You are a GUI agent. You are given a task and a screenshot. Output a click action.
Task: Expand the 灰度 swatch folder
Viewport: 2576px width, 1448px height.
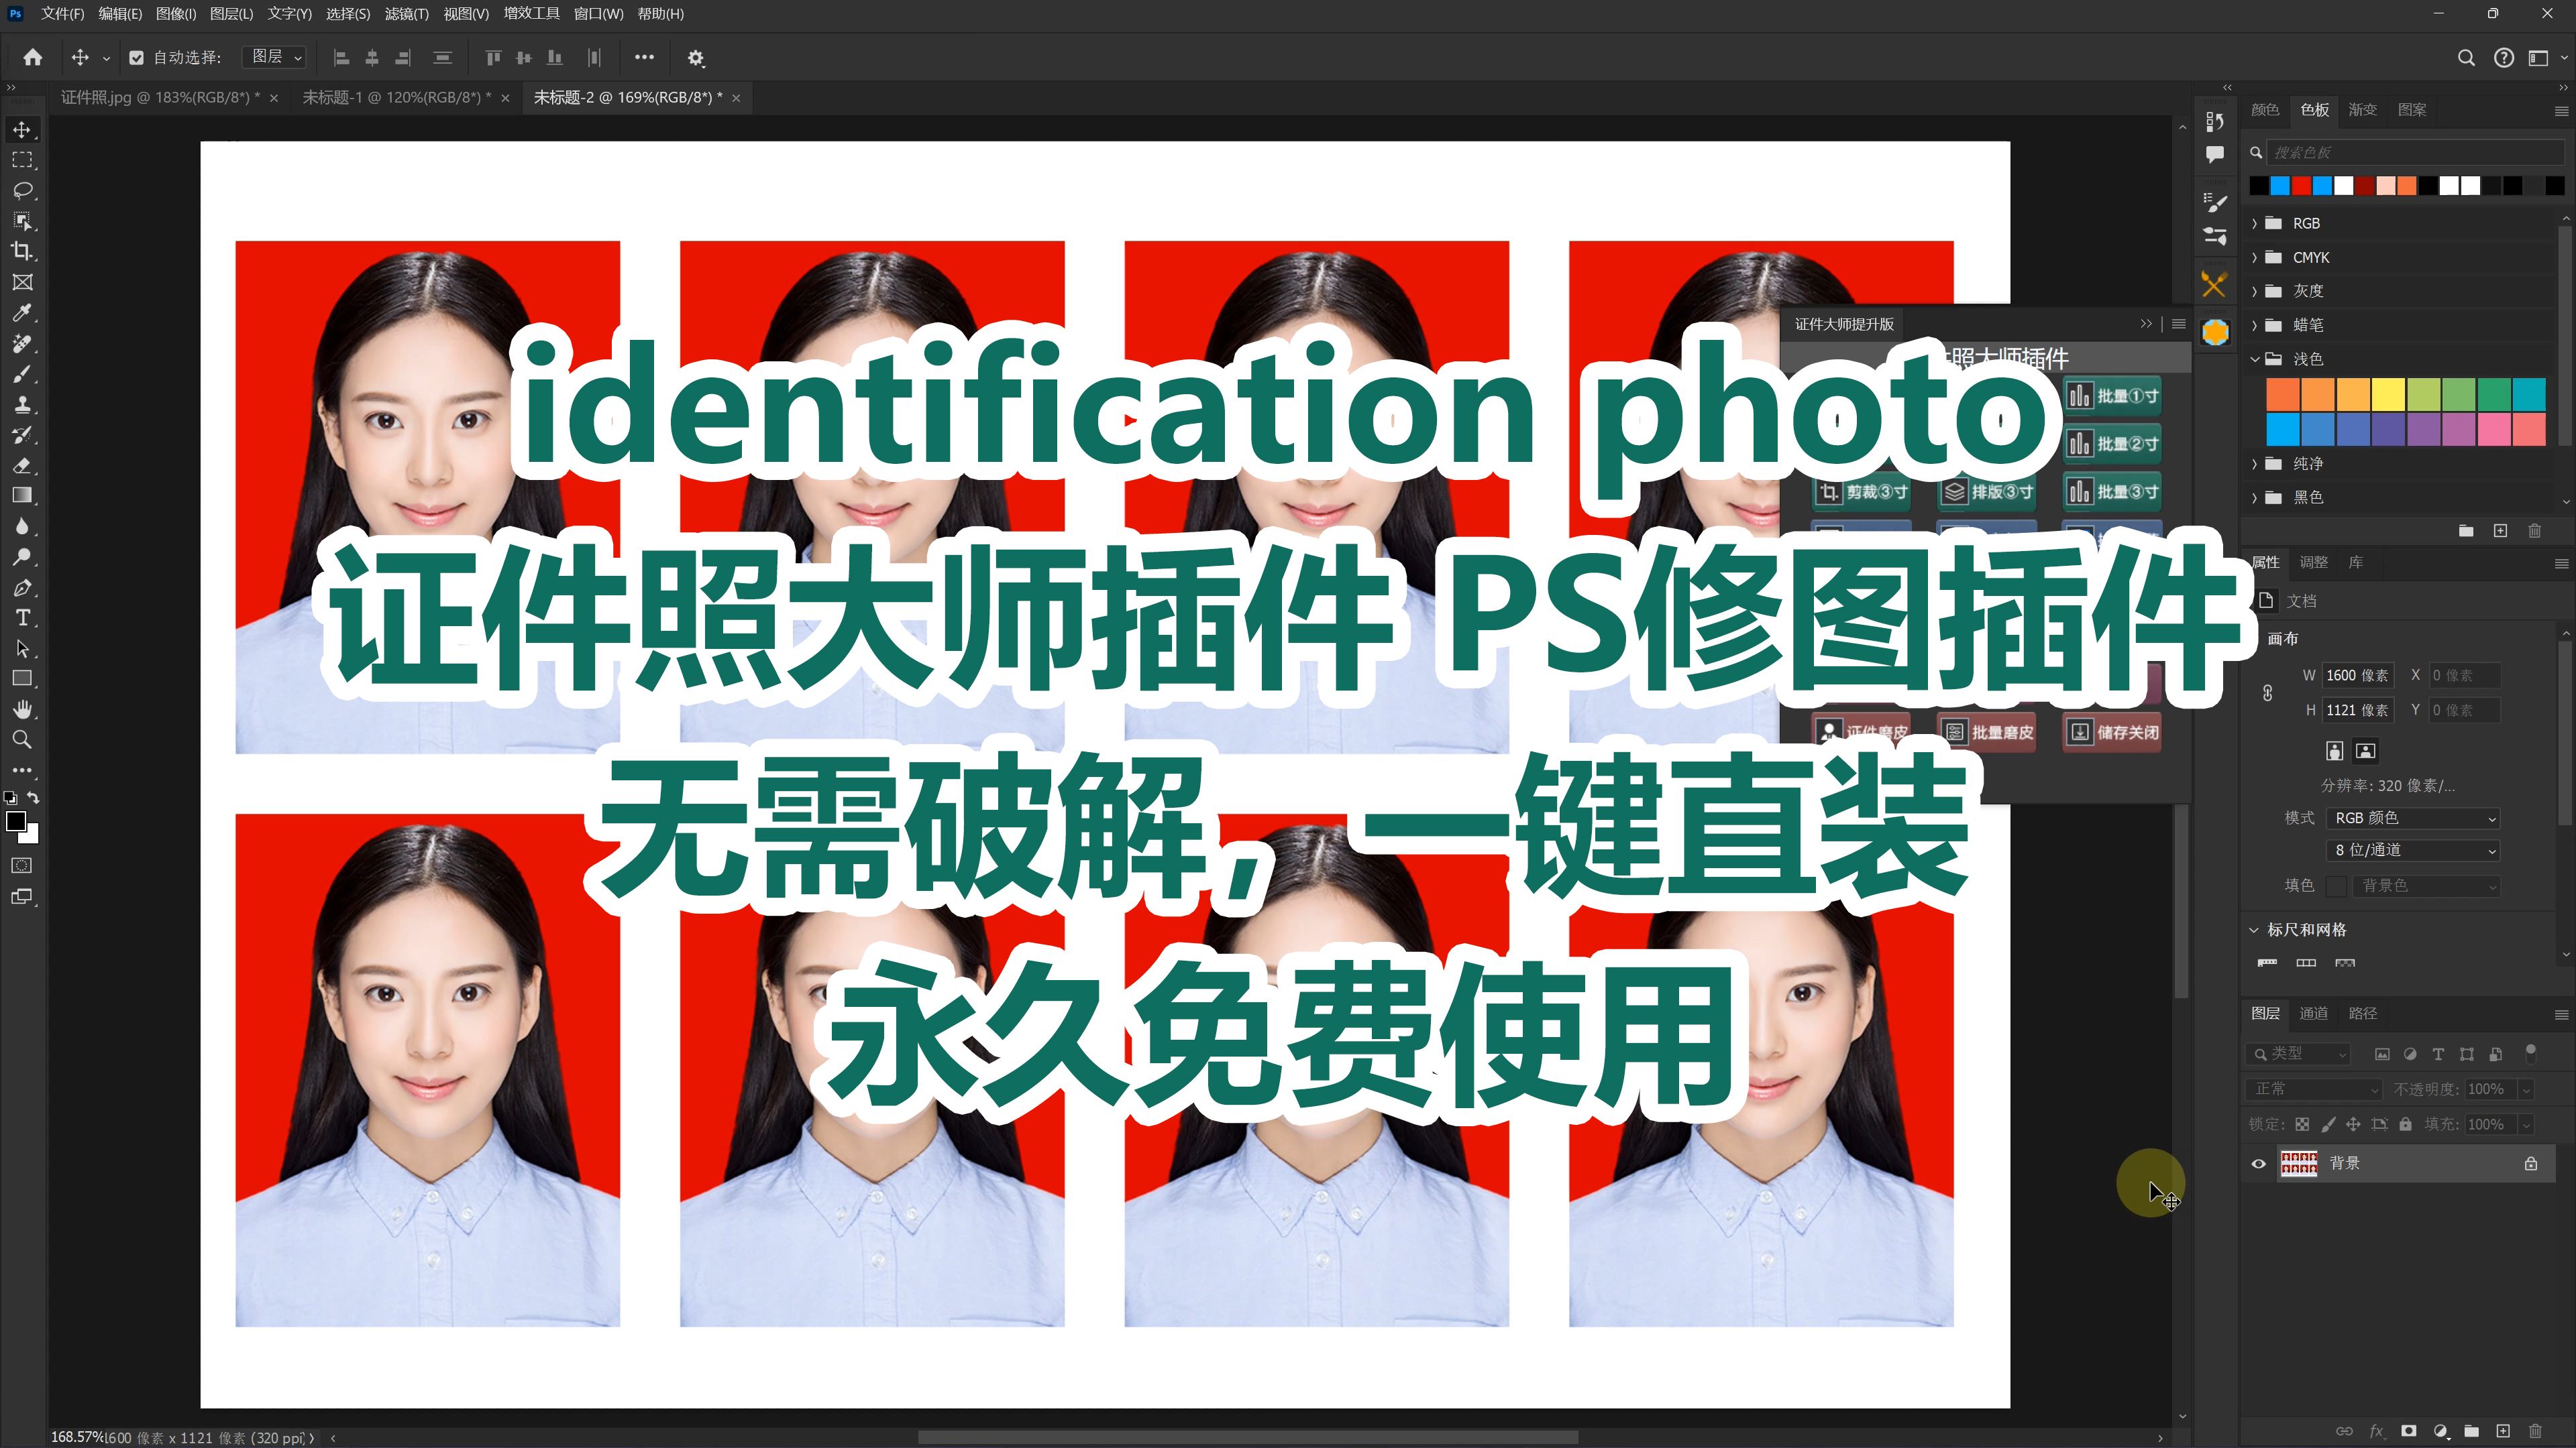(x=2254, y=291)
